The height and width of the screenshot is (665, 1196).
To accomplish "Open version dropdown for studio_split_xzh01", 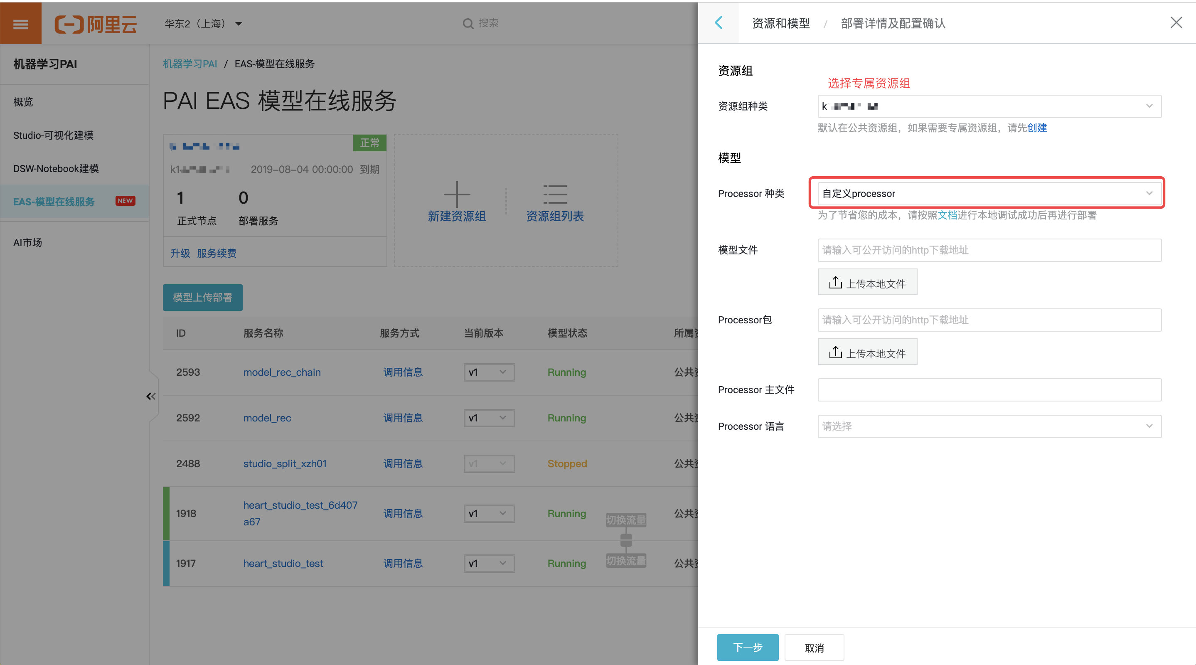I will coord(489,463).
